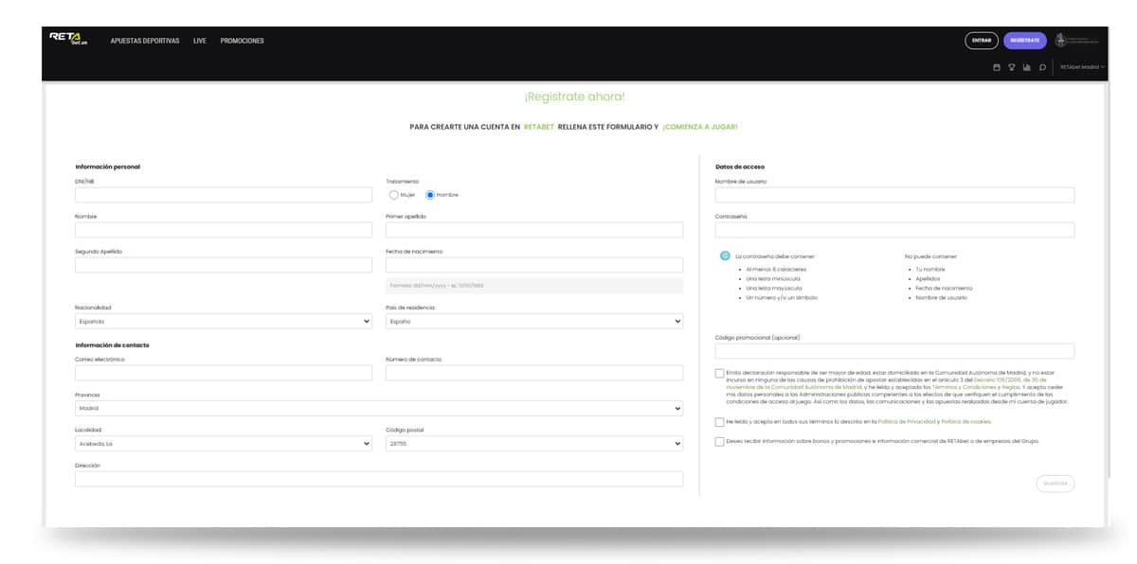Expand the Código postal dropdown
Image resolution: width=1137 pixels, height=564 pixels.
534,444
